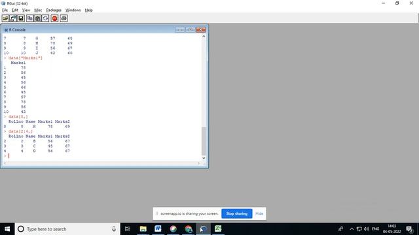Click the "Rollno Name Marks1 Marks2" header above row 8
This screenshot has width=419, height=235.
39,121
